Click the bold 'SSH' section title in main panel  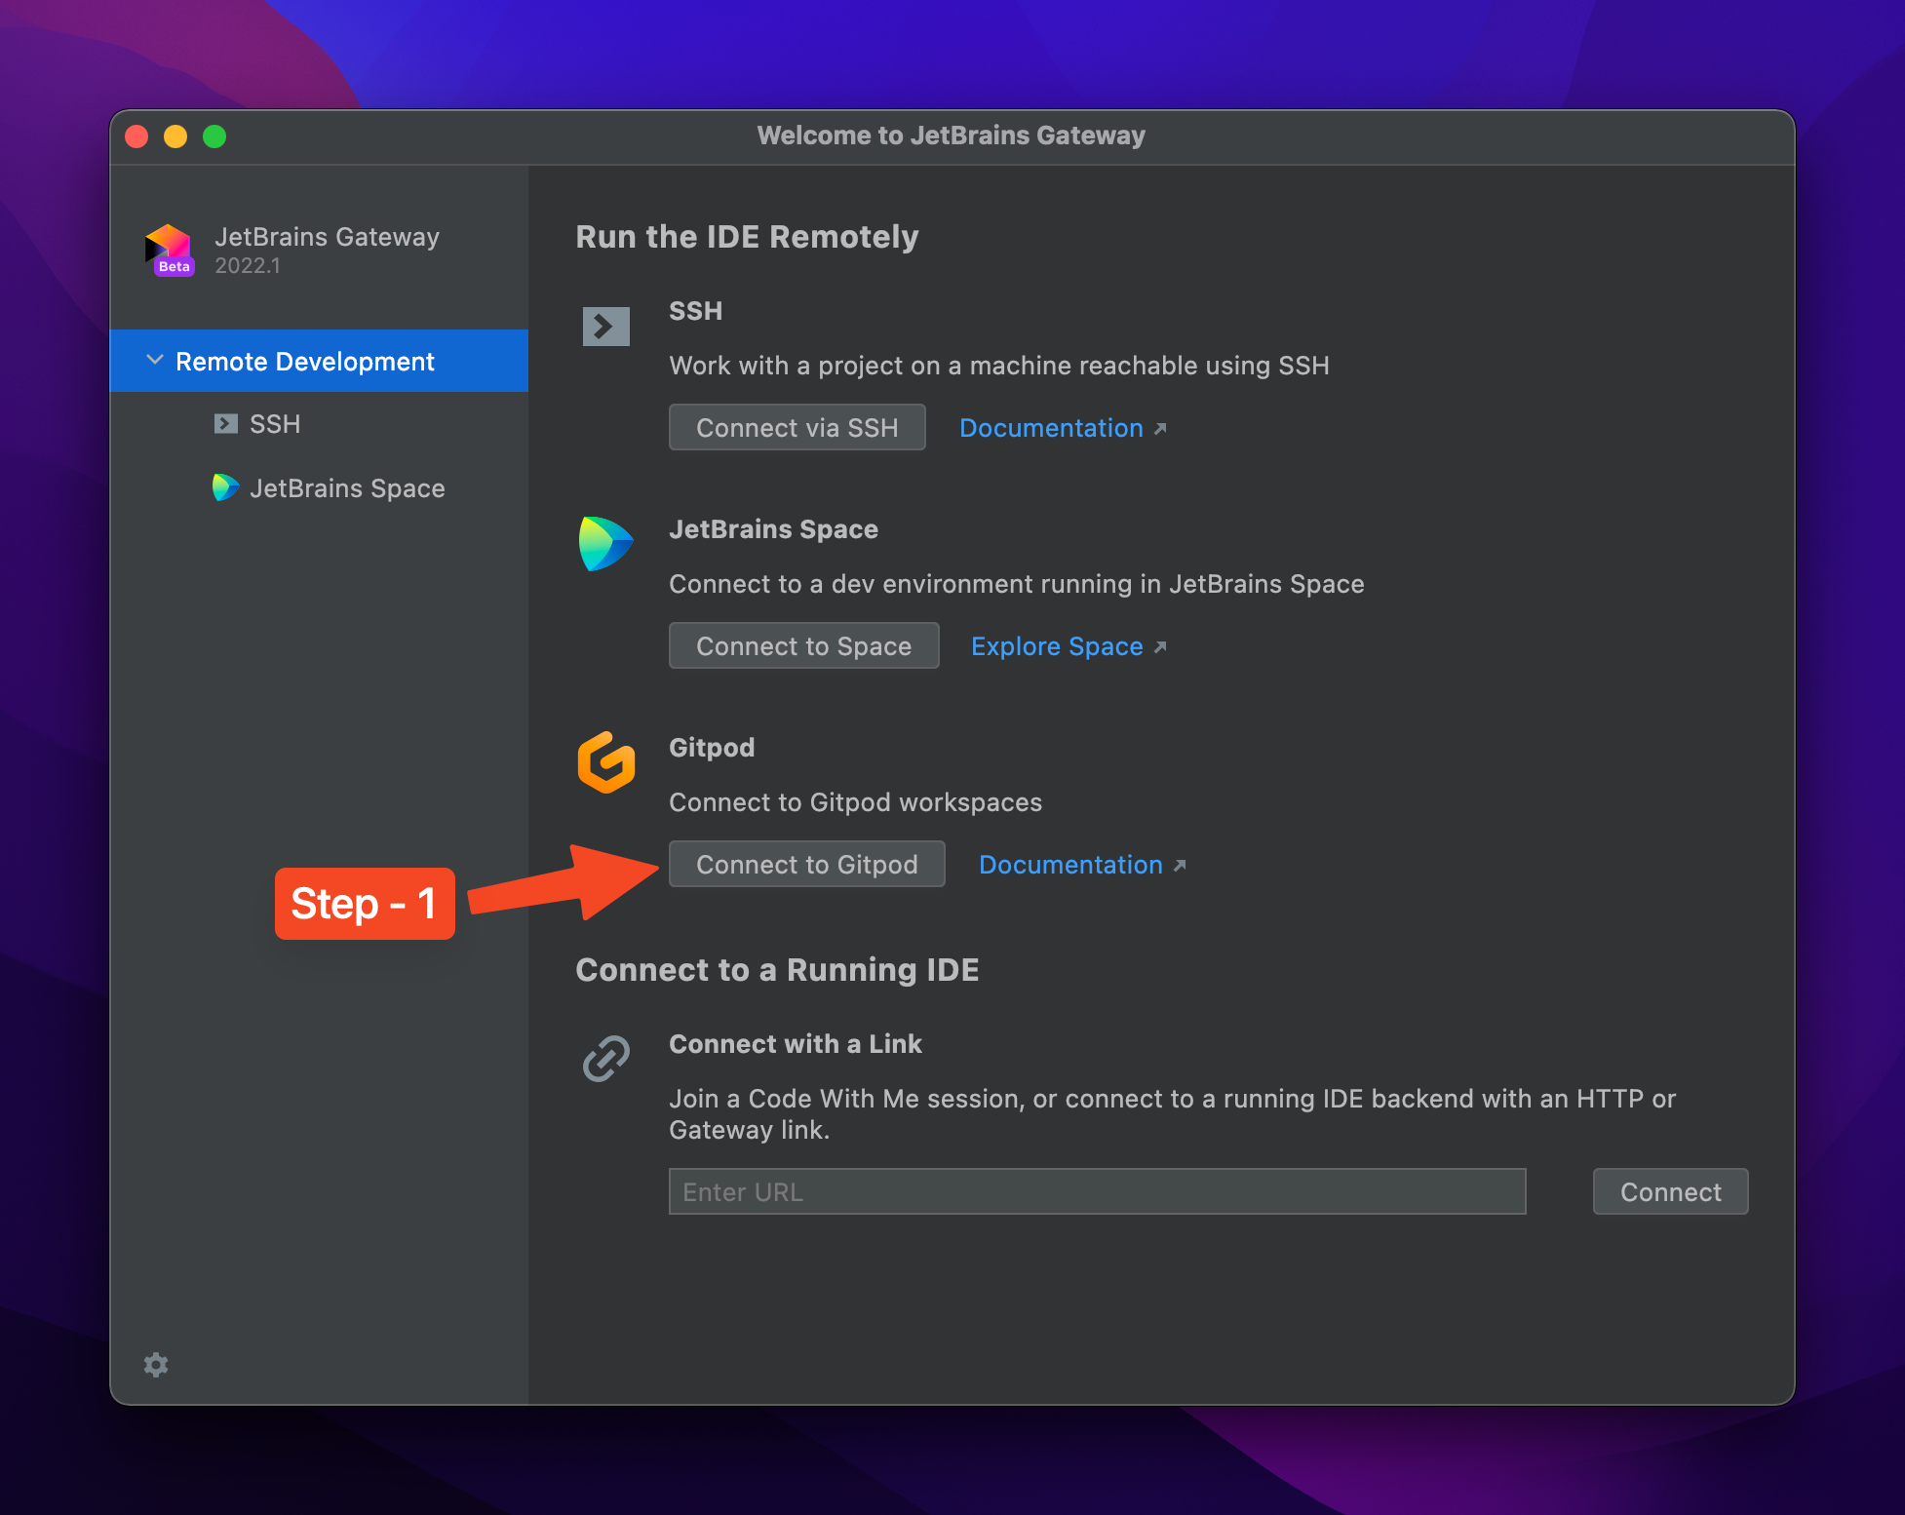[695, 311]
